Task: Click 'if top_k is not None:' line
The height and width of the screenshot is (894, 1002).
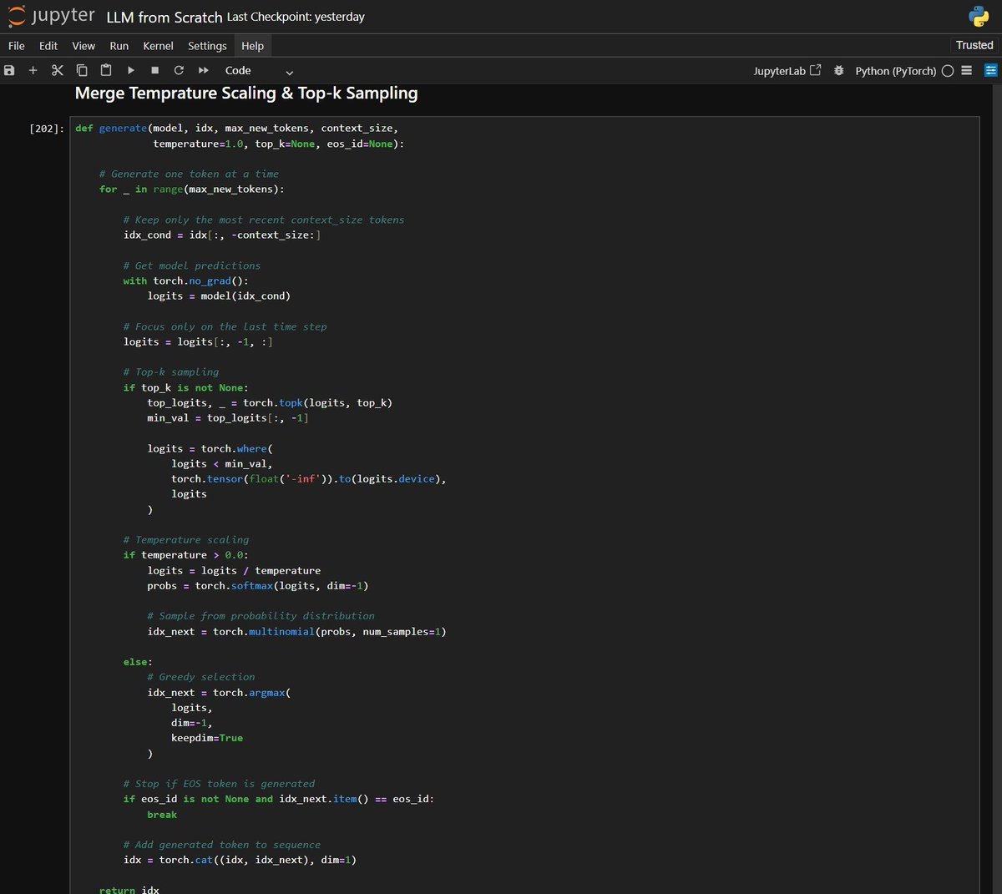Action: (186, 388)
